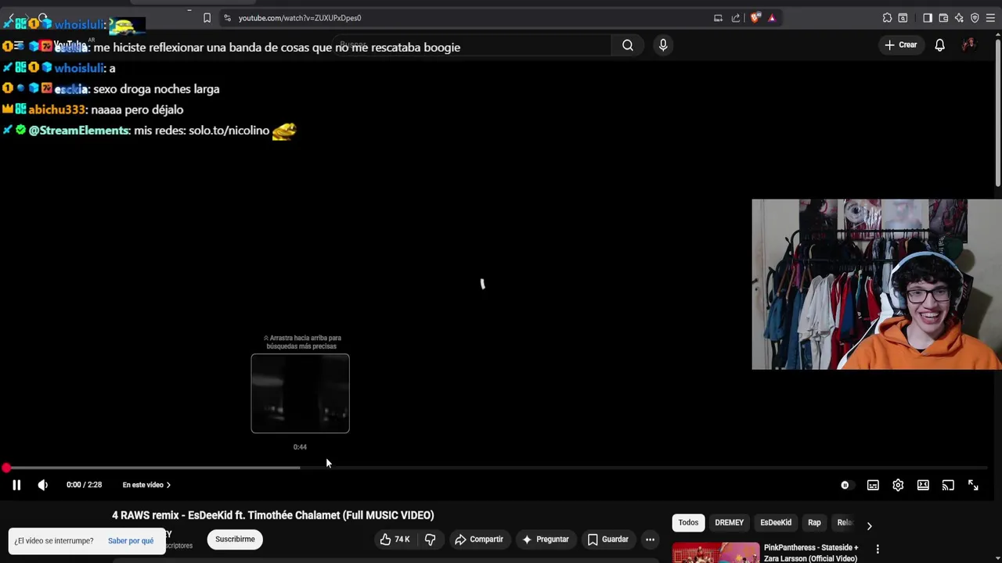Open options menu for PinkPantheress video
This screenshot has width=1002, height=563.
pos(878,549)
